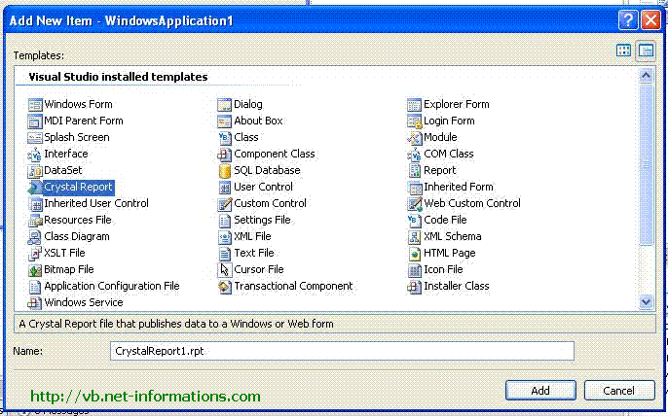Pick the Web Custom Control icon
Viewport: 668px width, 416px height.
[x=414, y=204]
